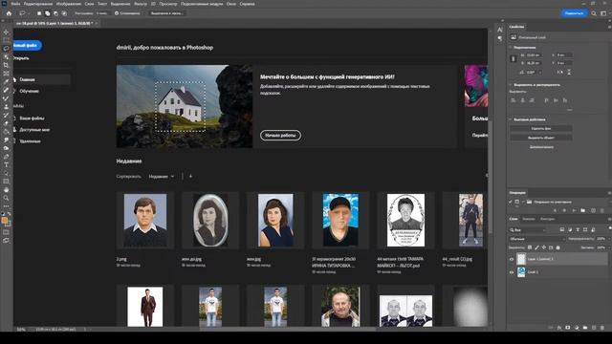Viewport: 612px width, 344px height.
Task: Click the Выделить объект quick action button
Action: coord(541,138)
